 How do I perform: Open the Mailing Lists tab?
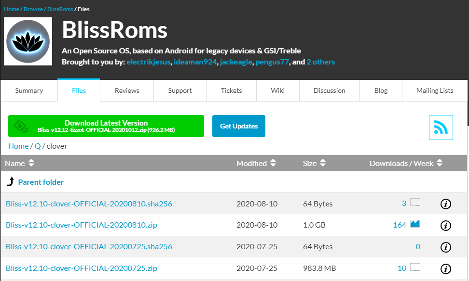(435, 90)
